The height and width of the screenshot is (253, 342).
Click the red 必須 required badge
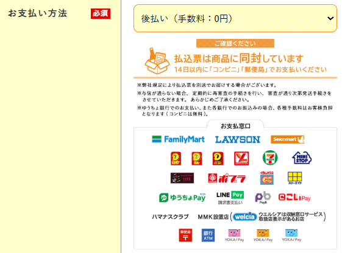(101, 13)
